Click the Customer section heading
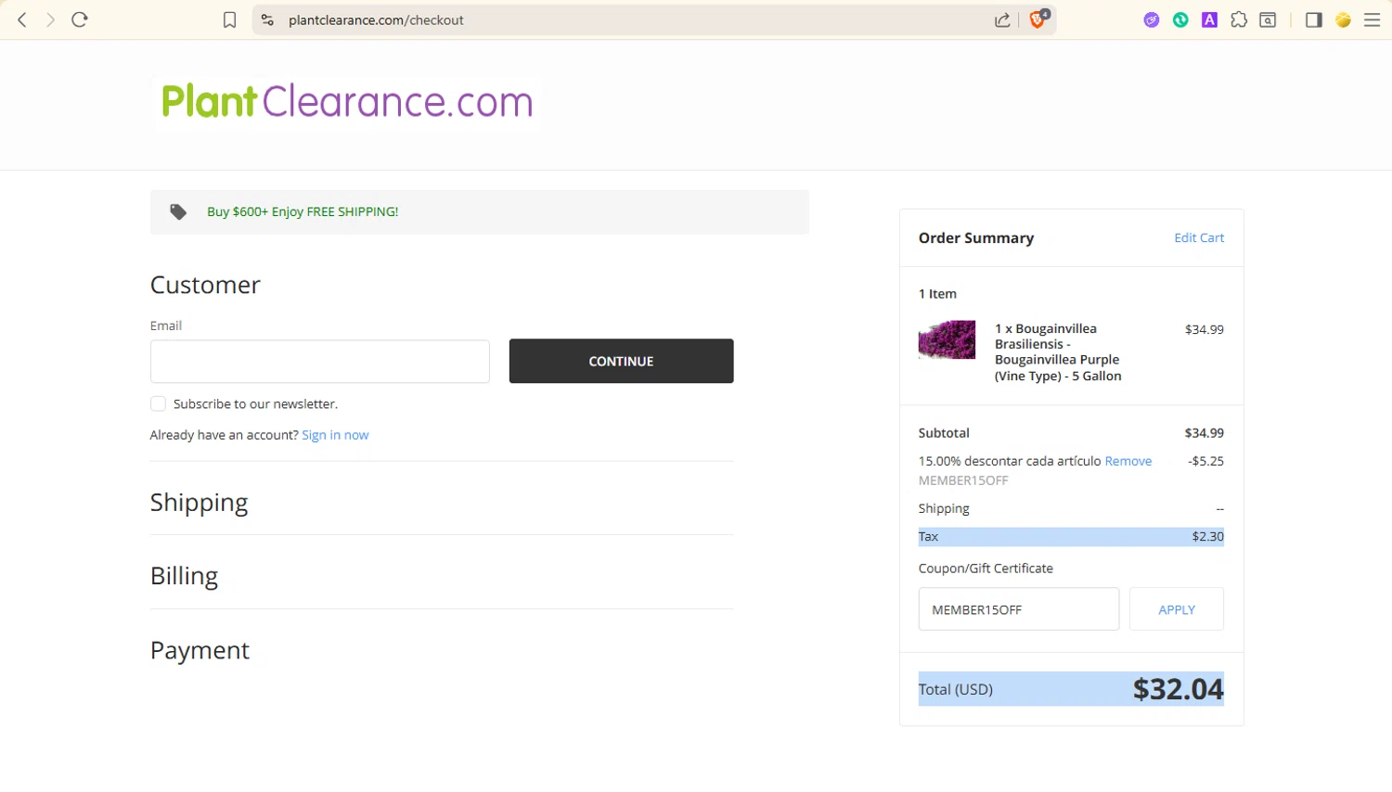Screen dimensions: 1392x792 [205, 285]
